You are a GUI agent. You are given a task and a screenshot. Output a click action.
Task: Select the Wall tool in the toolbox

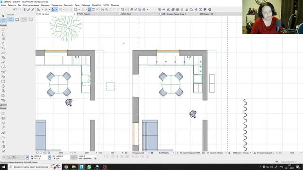3,29
